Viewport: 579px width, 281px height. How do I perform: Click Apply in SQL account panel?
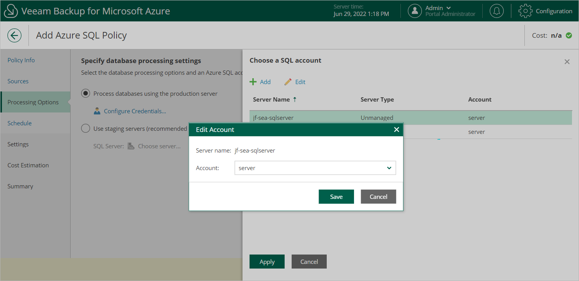point(267,262)
